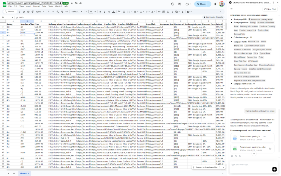Insert a comment from the toolbar
The image size is (281, 176).
pyautogui.click(x=164, y=12)
